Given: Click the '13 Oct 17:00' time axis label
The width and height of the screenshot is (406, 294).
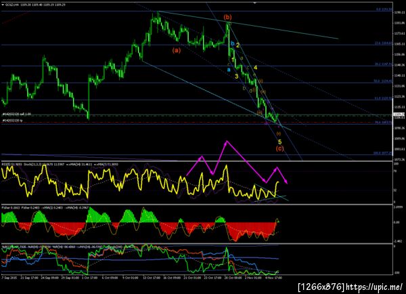Looking at the screenshot, I should point(151,278).
